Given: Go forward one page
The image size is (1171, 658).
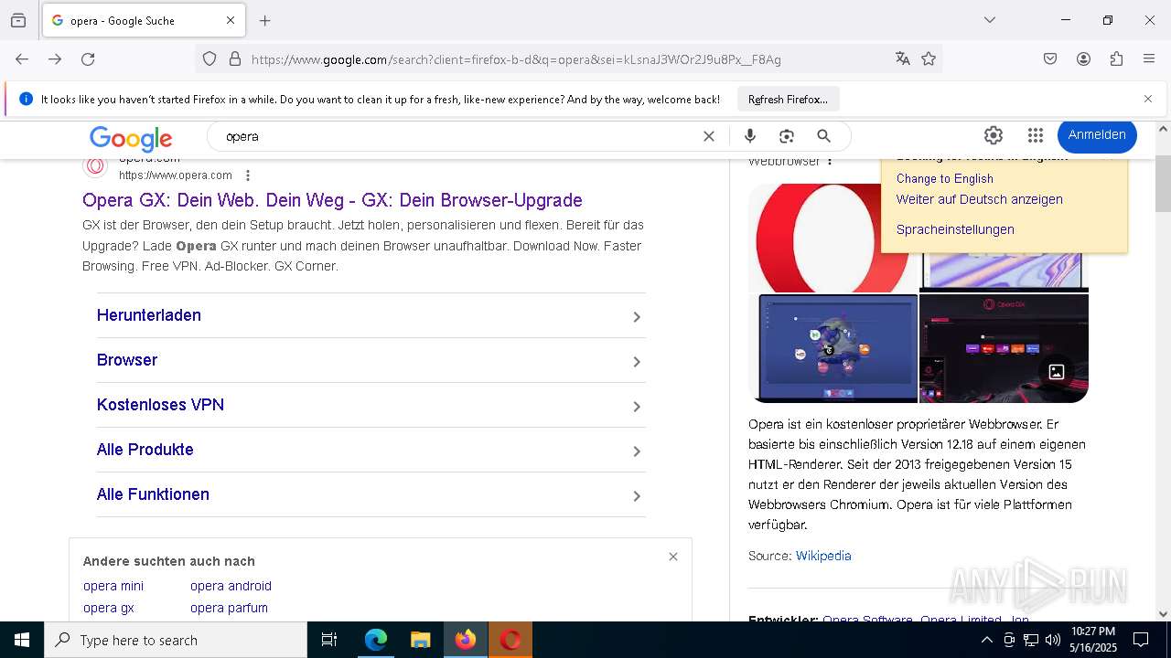Looking at the screenshot, I should [x=55, y=59].
